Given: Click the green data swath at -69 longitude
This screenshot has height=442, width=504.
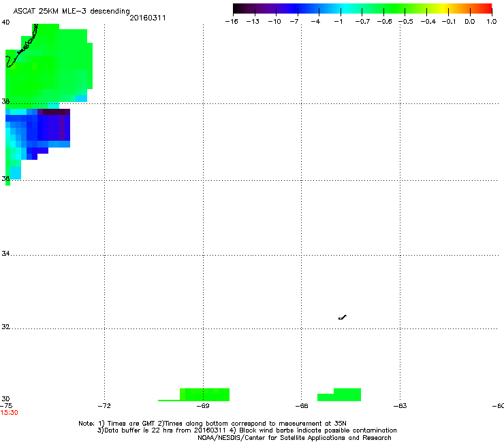Looking at the screenshot, I should [x=204, y=394].
